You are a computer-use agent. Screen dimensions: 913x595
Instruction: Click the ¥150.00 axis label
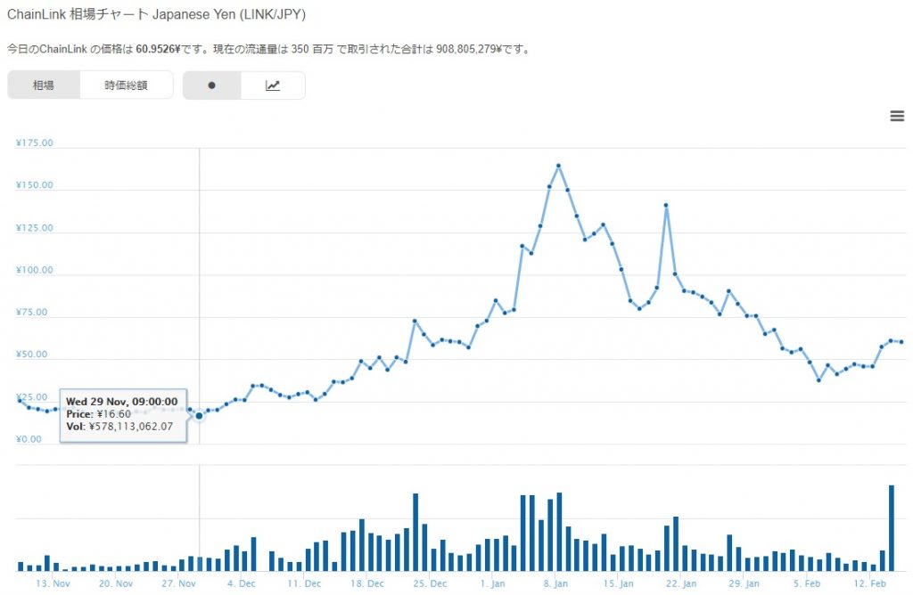[x=35, y=185]
